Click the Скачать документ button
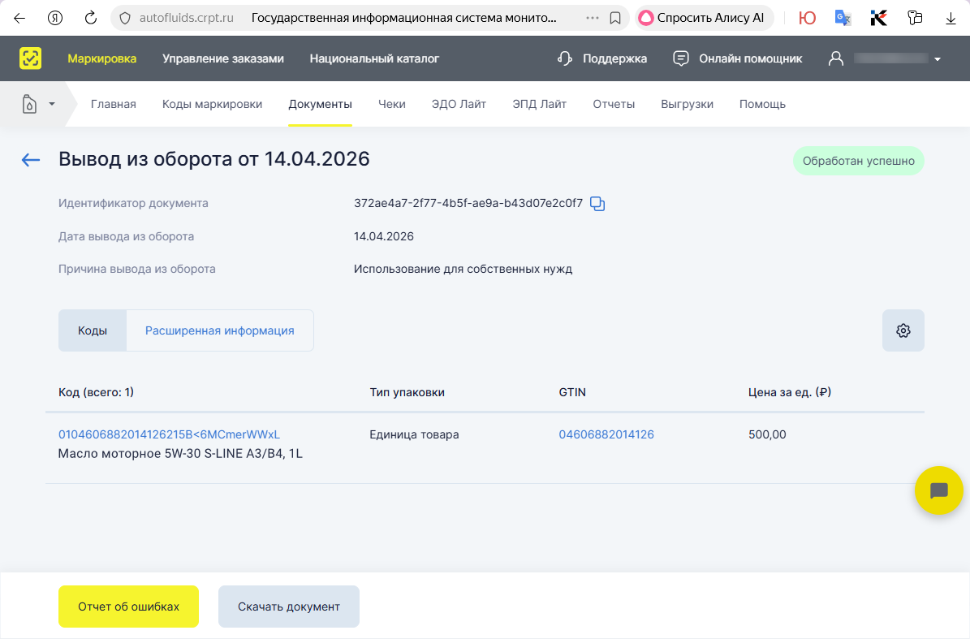This screenshot has height=639, width=970. [288, 607]
